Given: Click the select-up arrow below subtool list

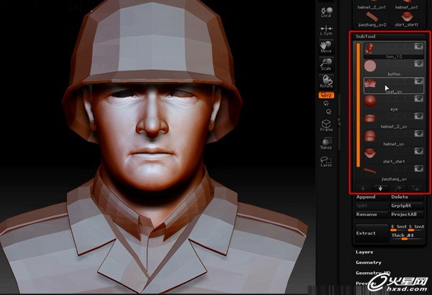Looking at the screenshot, I should 363,189.
